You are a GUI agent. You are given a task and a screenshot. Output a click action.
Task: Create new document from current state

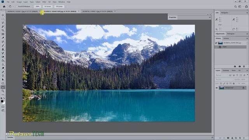235,66
